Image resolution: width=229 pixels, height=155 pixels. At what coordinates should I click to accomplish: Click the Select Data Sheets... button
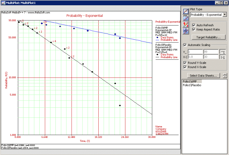[x=204, y=76]
